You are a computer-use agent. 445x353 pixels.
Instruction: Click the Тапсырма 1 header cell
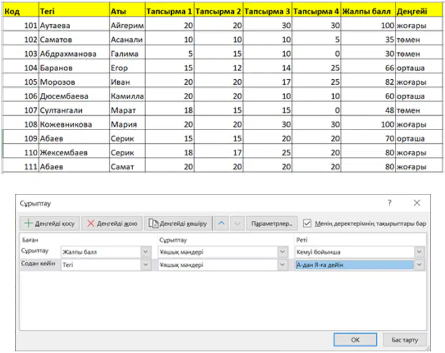coord(170,11)
